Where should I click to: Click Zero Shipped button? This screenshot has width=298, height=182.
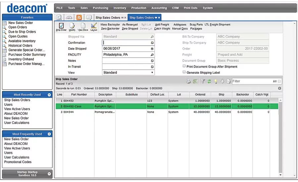click(x=130, y=29)
